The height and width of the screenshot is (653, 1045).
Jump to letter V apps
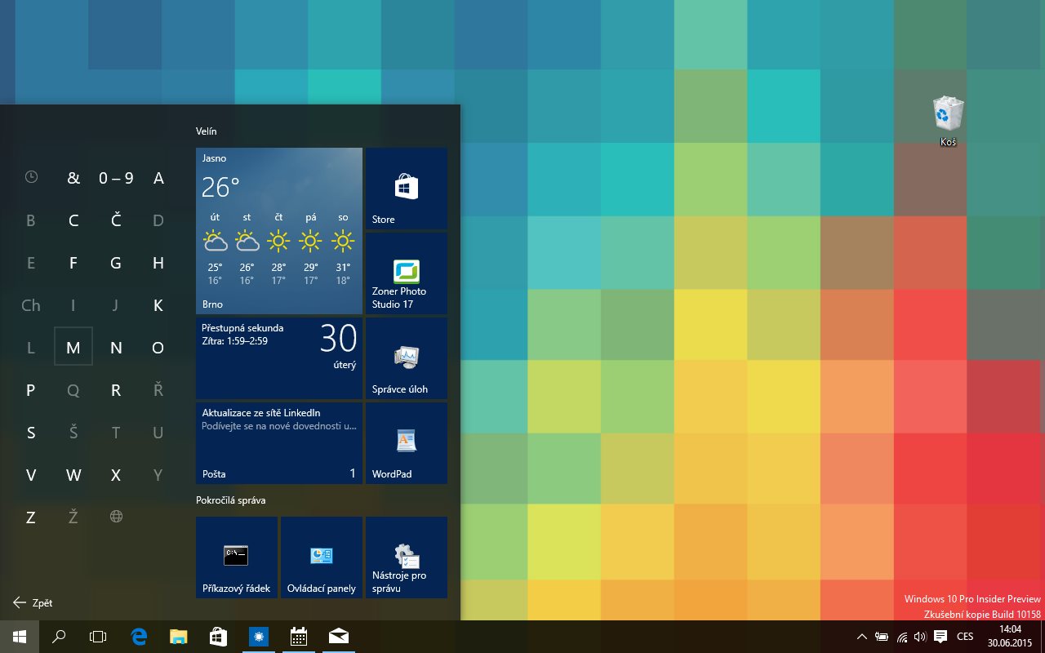(31, 475)
